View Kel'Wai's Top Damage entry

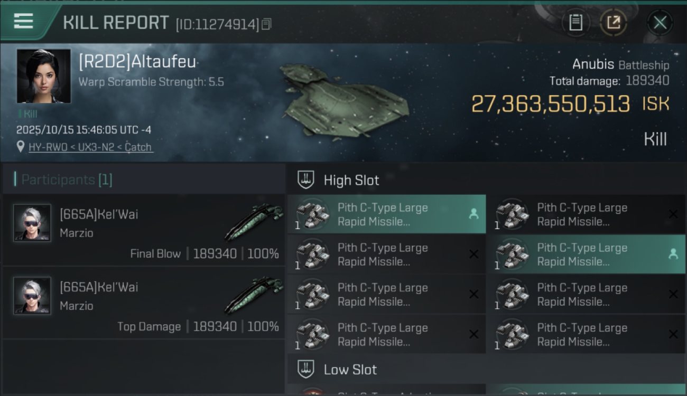click(144, 303)
